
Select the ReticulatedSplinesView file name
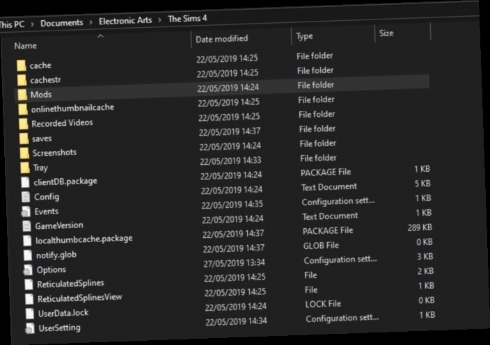[x=79, y=298]
